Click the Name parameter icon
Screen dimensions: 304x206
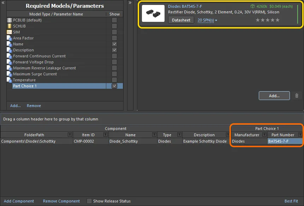pos(9,44)
